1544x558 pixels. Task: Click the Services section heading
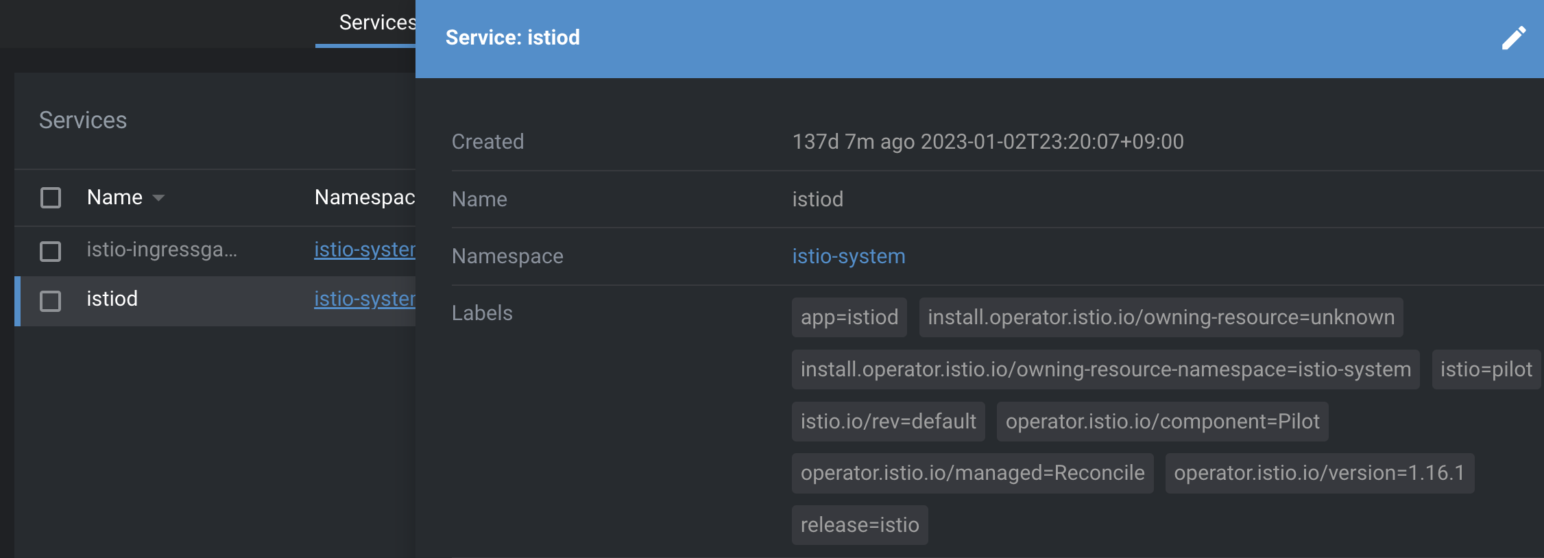tap(83, 121)
